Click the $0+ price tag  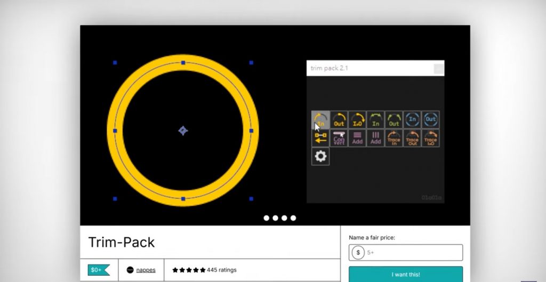tap(99, 270)
